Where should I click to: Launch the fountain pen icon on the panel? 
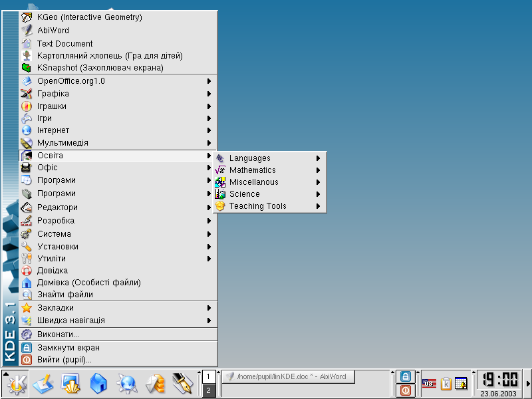(x=182, y=384)
